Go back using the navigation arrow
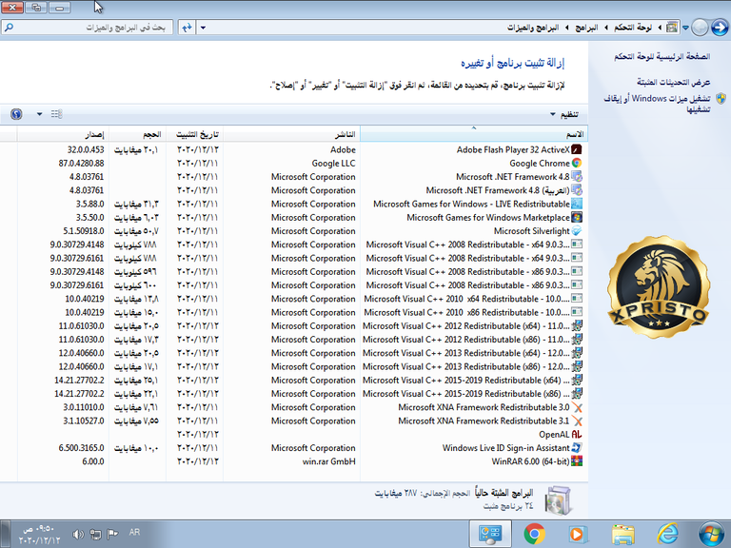 tap(720, 28)
